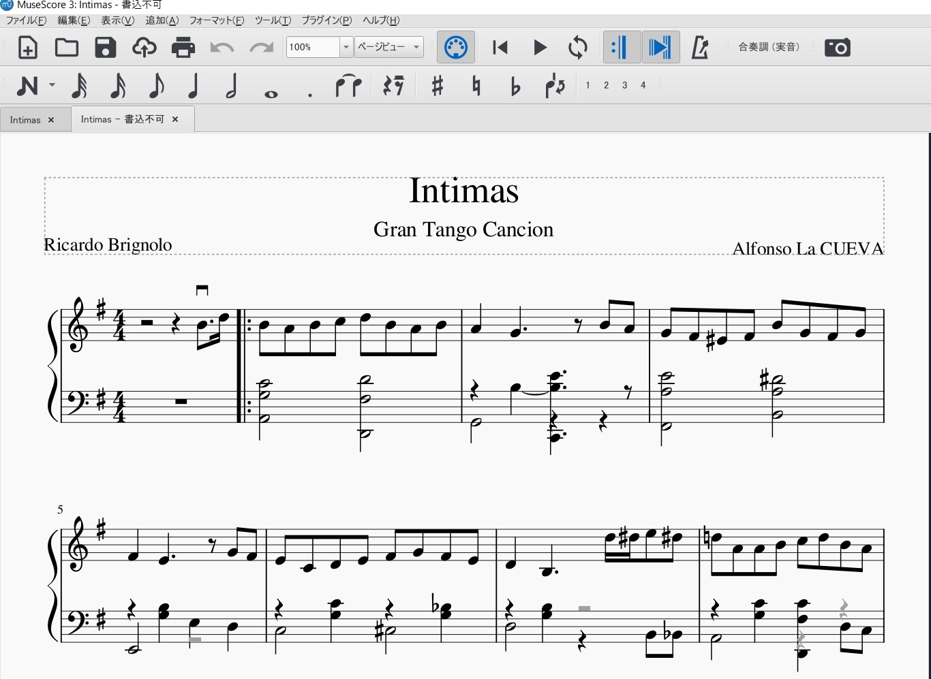Open the 追加(A) menu
Image resolution: width=931 pixels, height=679 pixels.
[162, 20]
